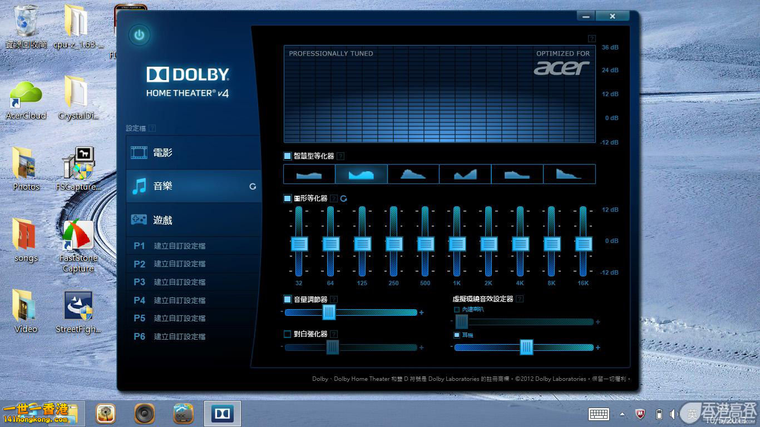This screenshot has height=427, width=760.
Task: Open the Dolby app in the taskbar
Action: [x=223, y=414]
